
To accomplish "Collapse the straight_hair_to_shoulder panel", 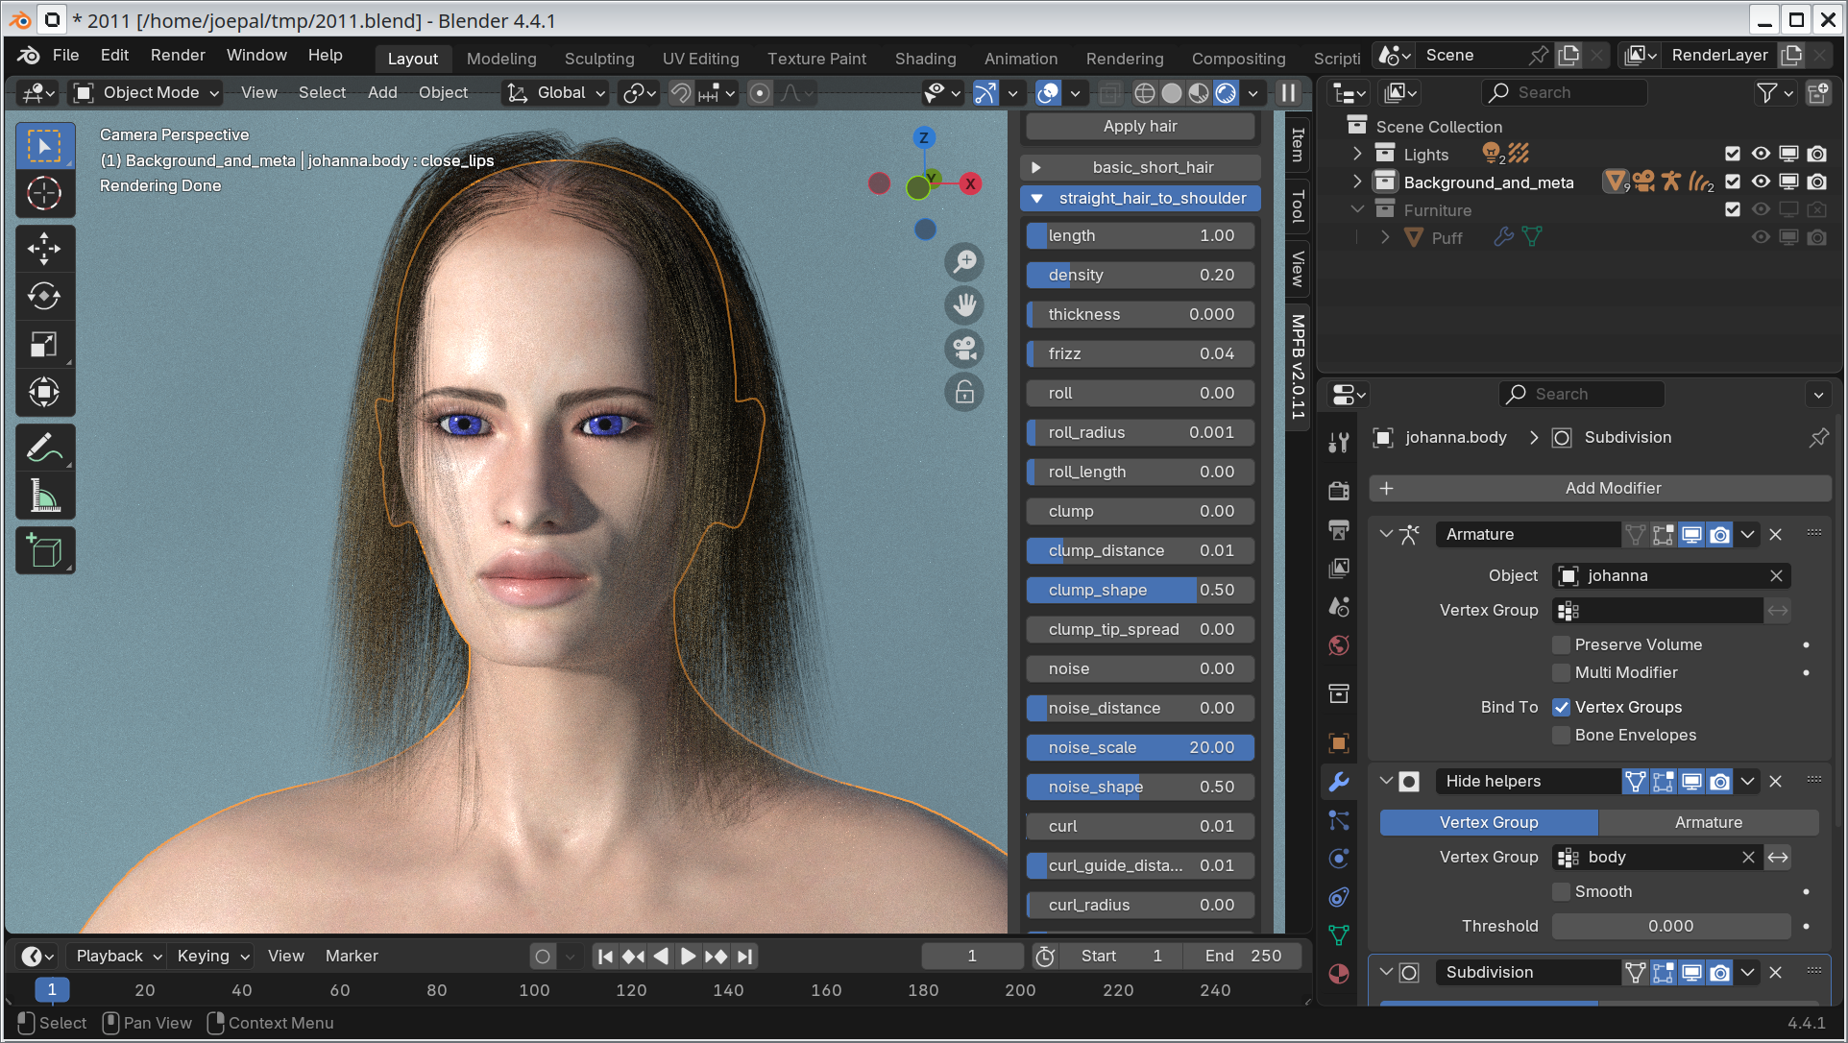I will pos(1140,198).
